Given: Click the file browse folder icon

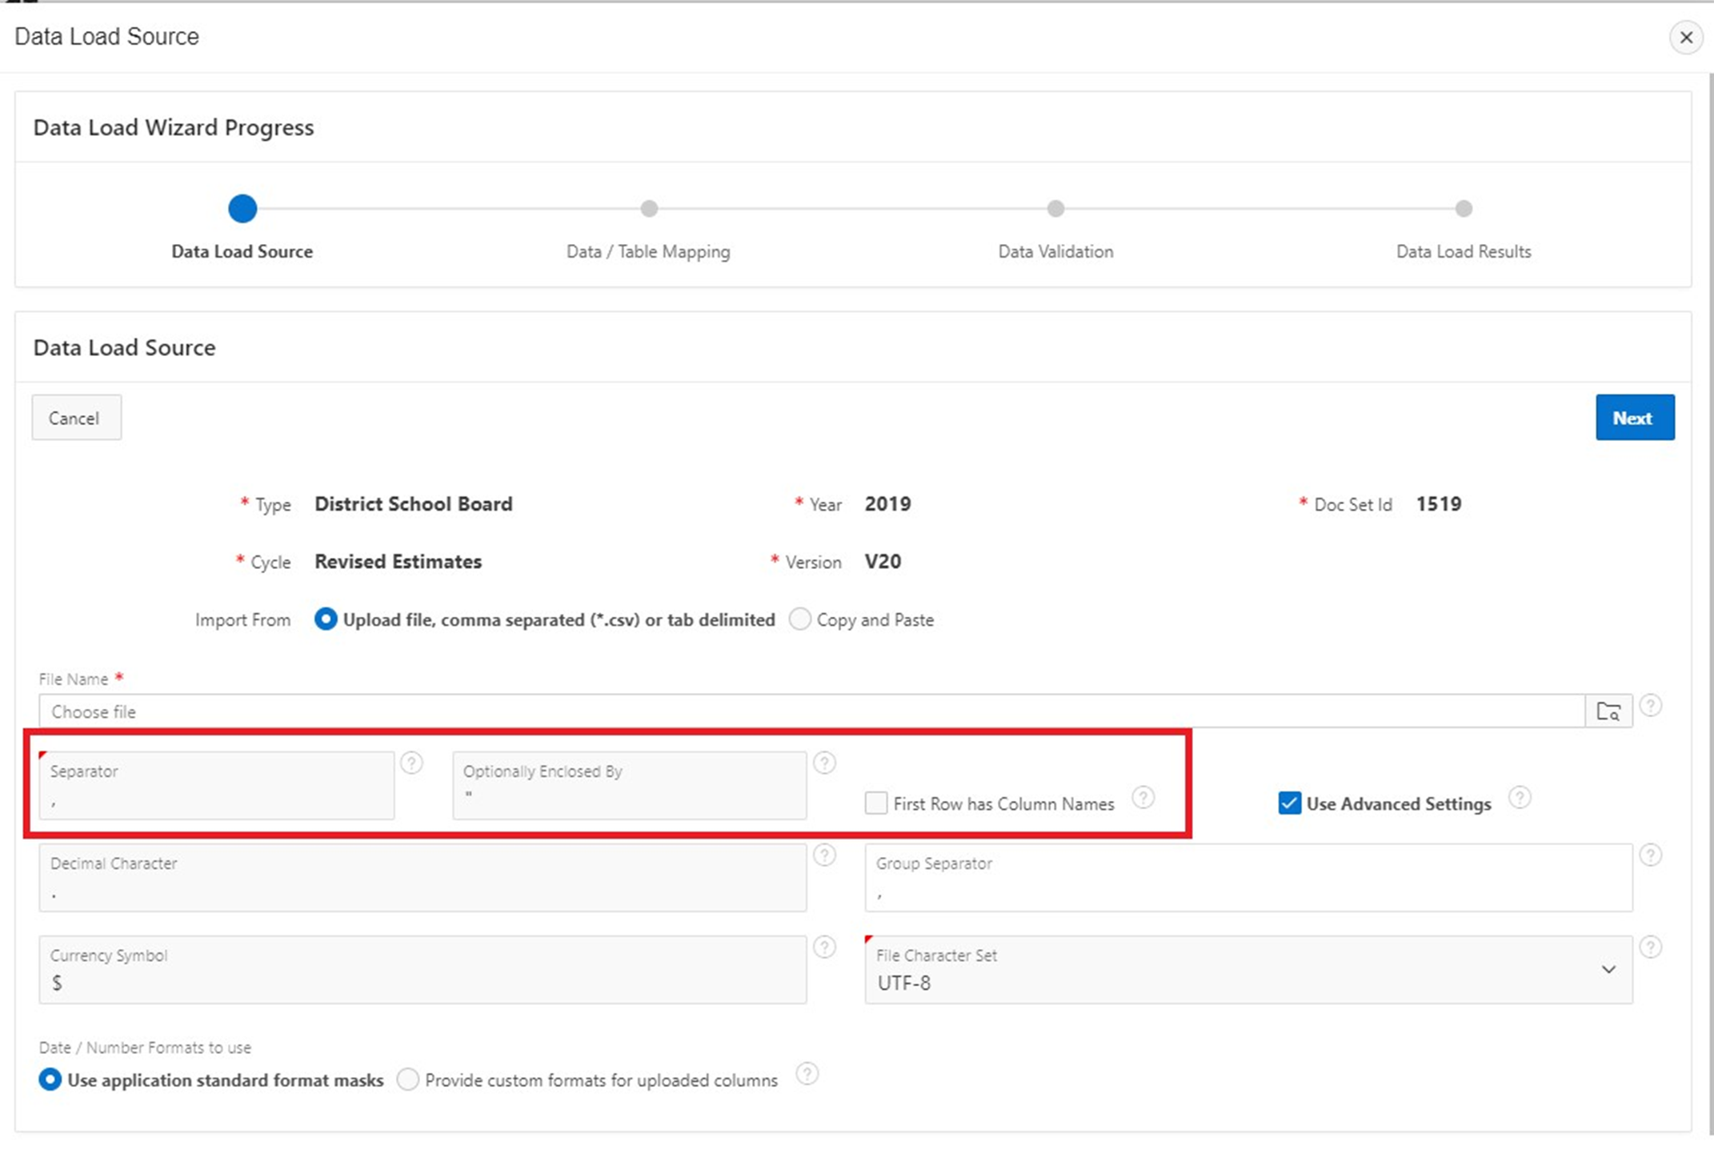Looking at the screenshot, I should (x=1608, y=711).
